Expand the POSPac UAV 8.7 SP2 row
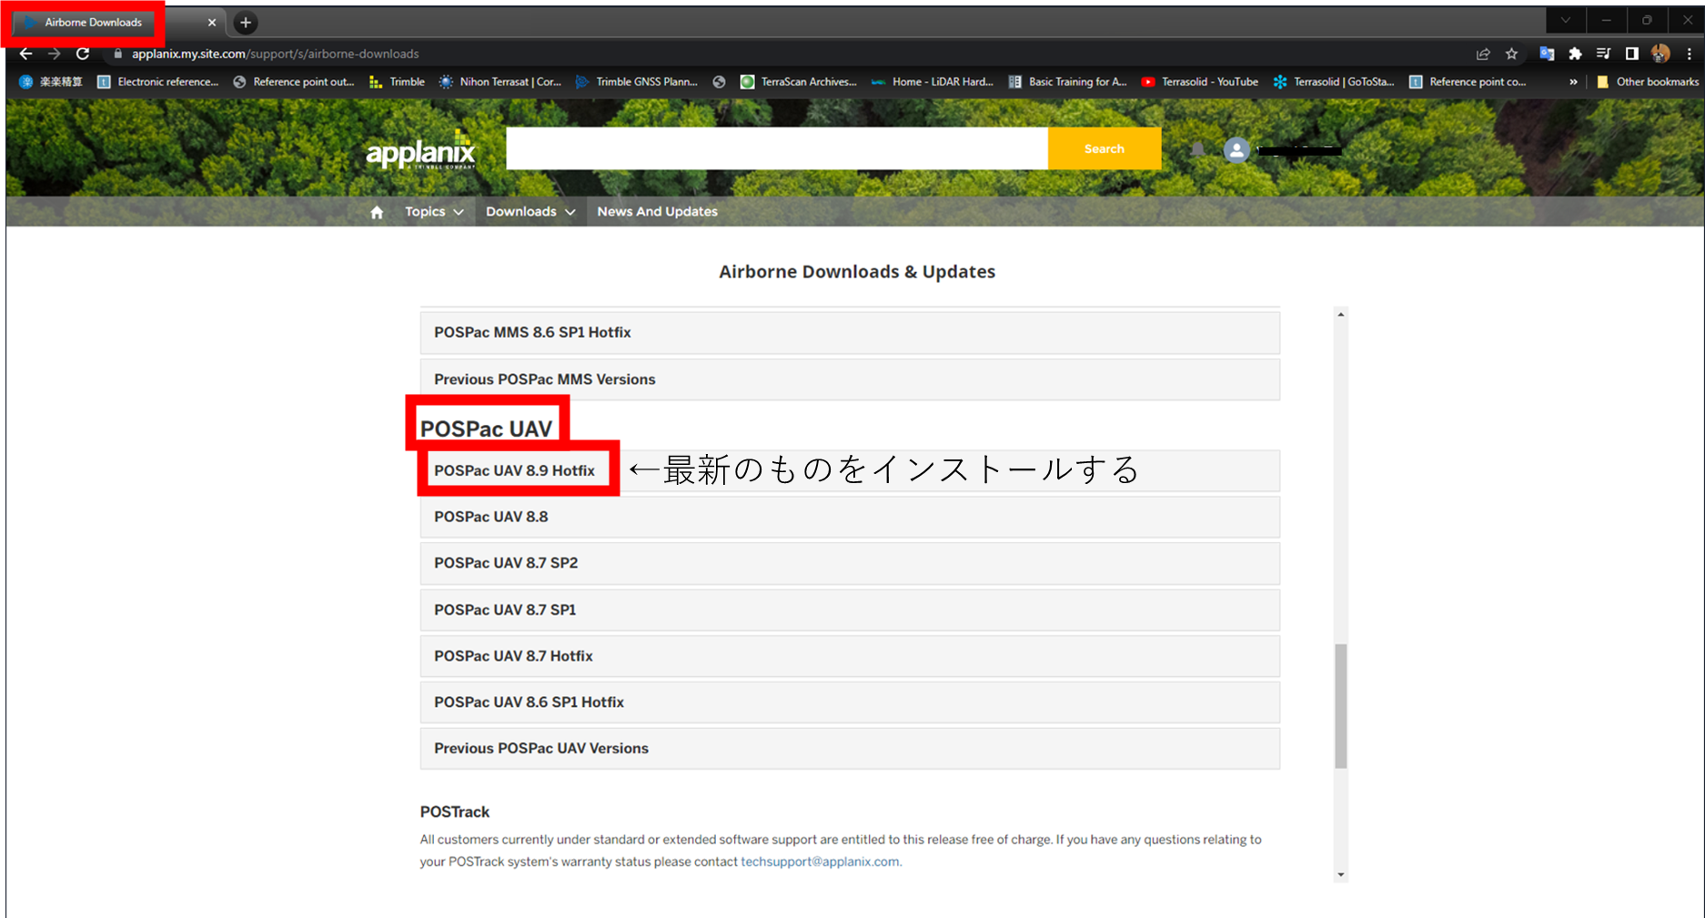Image resolution: width=1705 pixels, height=918 pixels. coord(850,563)
